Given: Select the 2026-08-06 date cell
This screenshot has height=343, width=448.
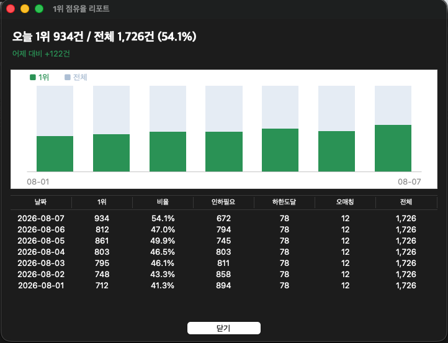Looking at the screenshot, I should pyautogui.click(x=41, y=230).
